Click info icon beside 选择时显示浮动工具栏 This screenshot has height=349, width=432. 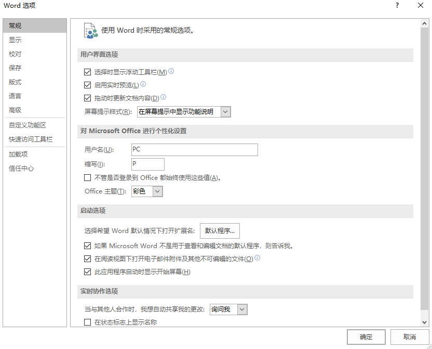pos(171,71)
